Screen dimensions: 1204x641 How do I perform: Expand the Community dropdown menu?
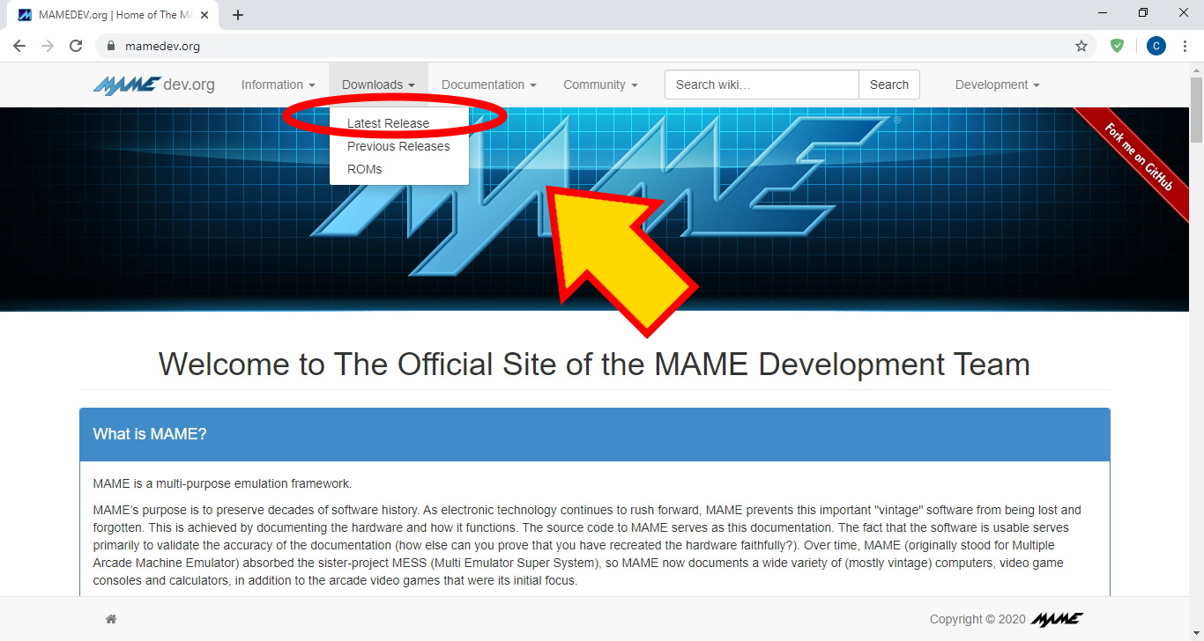click(600, 85)
